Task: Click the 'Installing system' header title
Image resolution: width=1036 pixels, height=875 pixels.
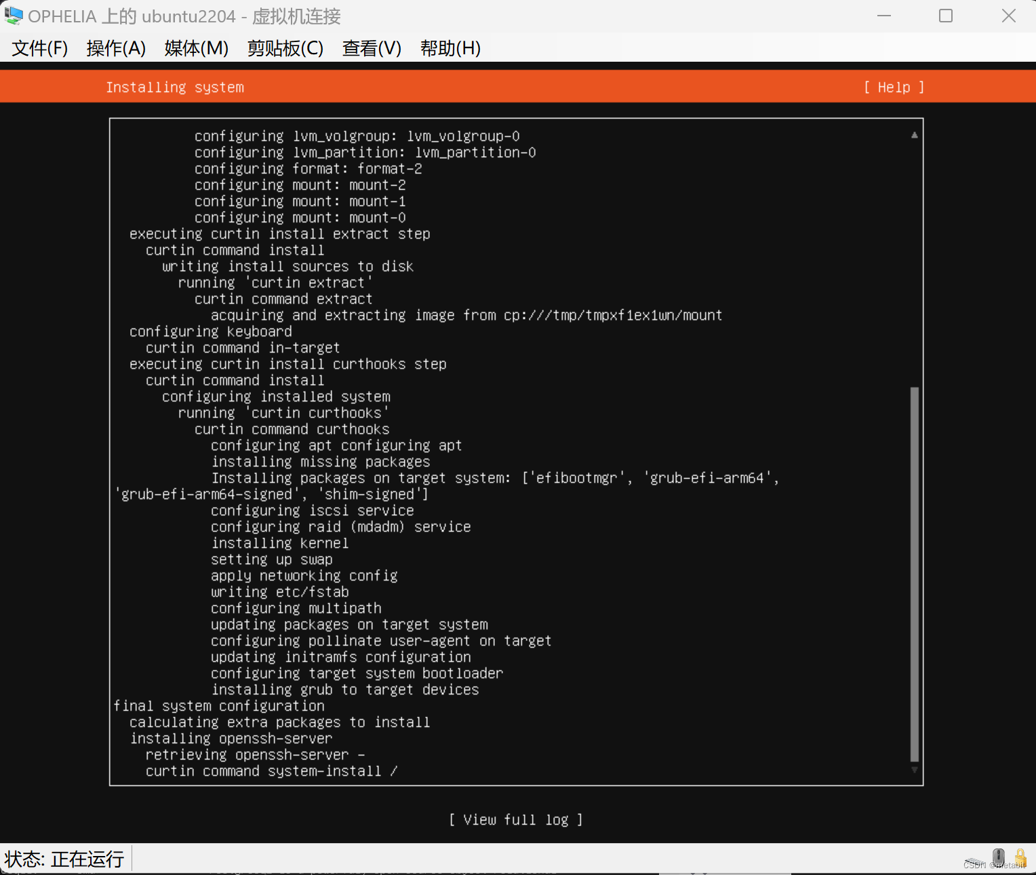Action: [175, 87]
